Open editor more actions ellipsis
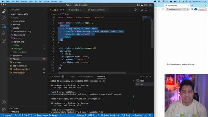Image resolution: width=208 pixels, height=117 pixels. pyautogui.click(x=150, y=10)
